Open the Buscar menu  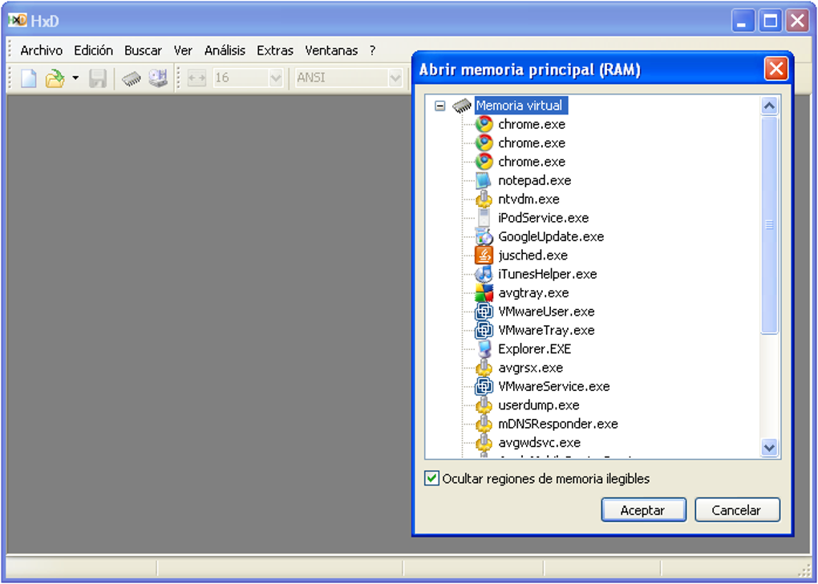point(143,50)
